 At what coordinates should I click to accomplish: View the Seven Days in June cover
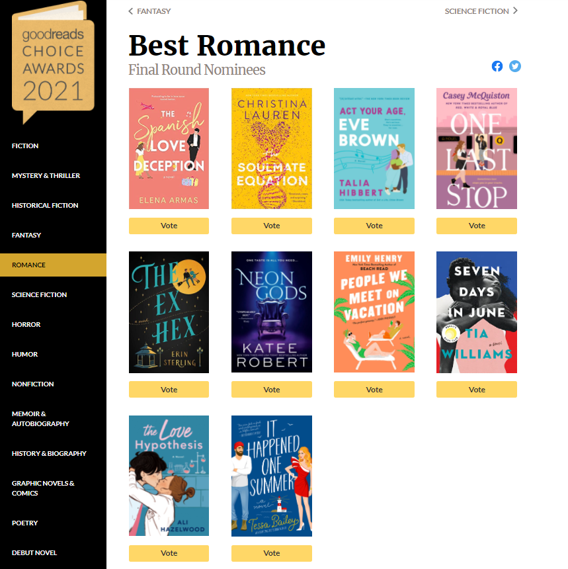point(477,312)
